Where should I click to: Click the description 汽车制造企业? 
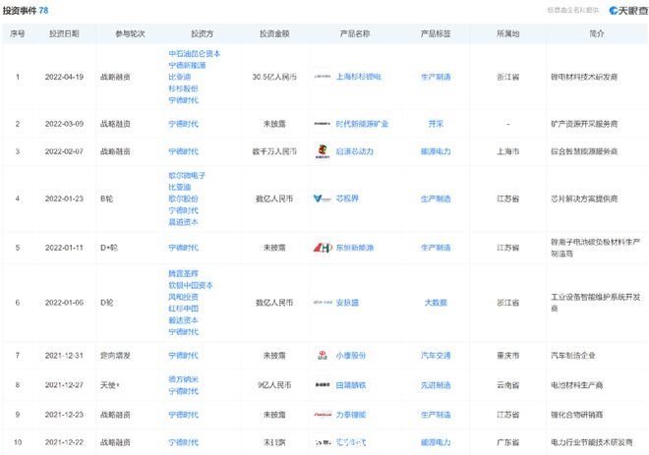pos(573,356)
